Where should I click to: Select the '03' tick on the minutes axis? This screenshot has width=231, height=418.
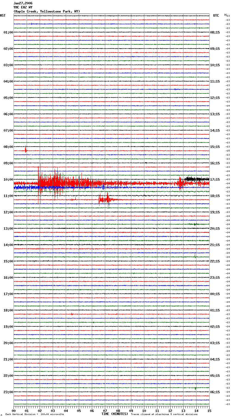[x=53, y=411]
